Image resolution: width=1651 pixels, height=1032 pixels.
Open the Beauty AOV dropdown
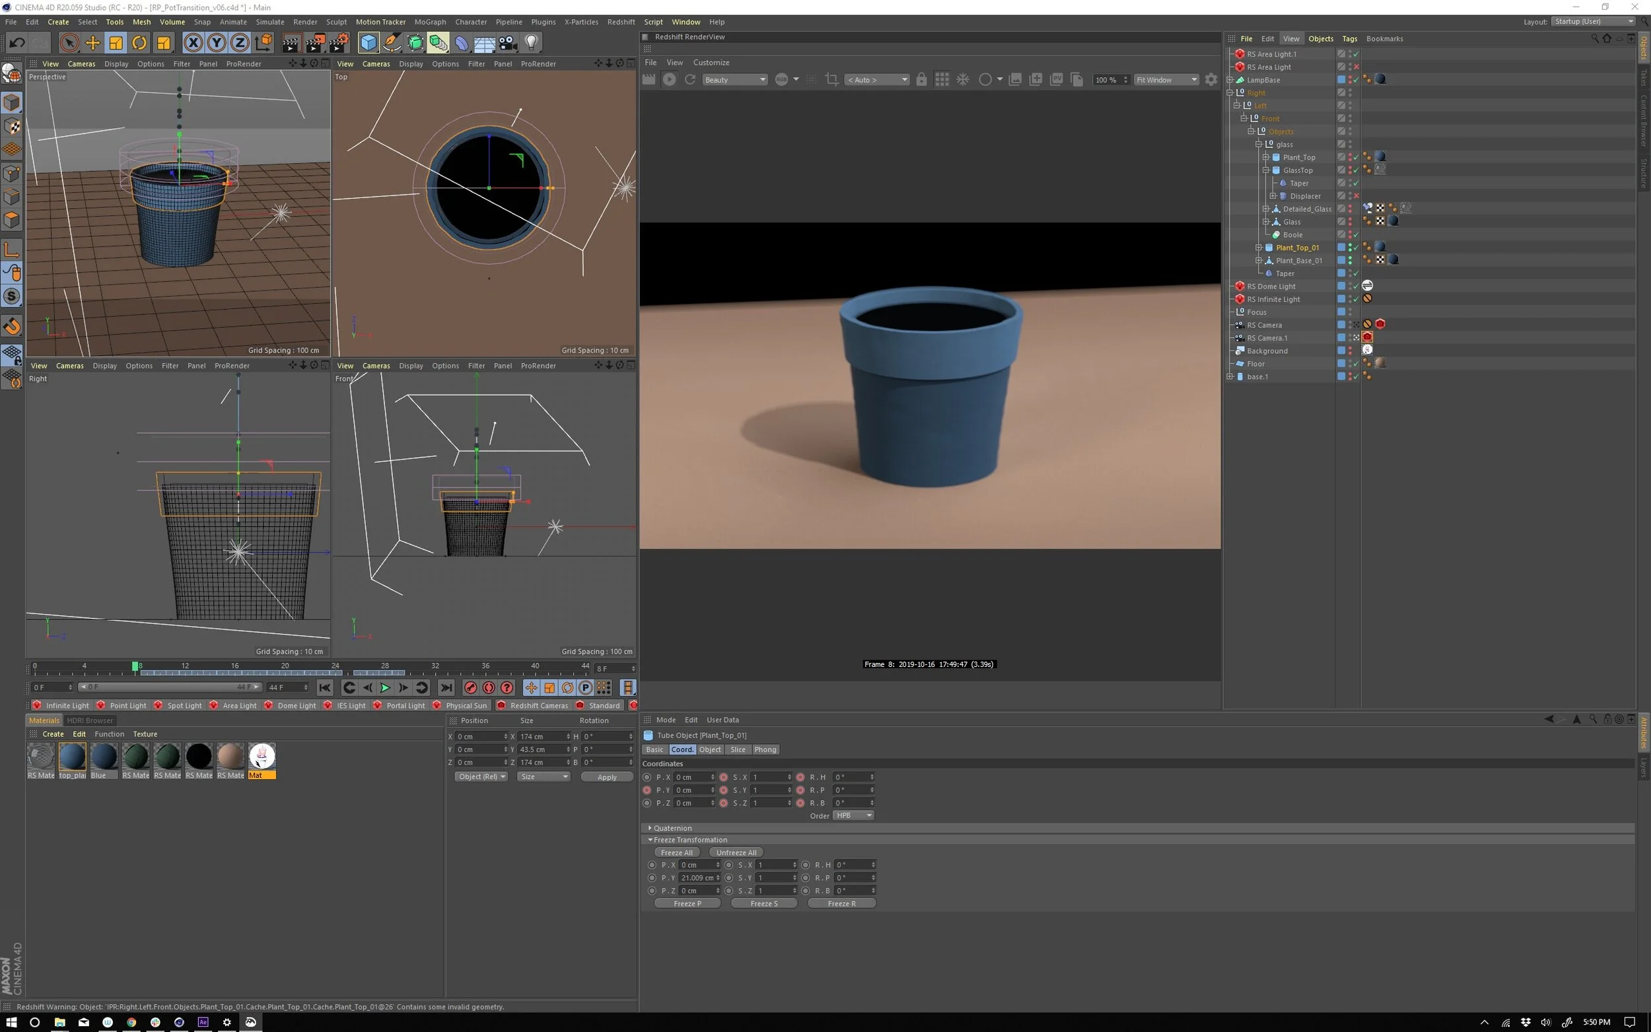coord(734,80)
